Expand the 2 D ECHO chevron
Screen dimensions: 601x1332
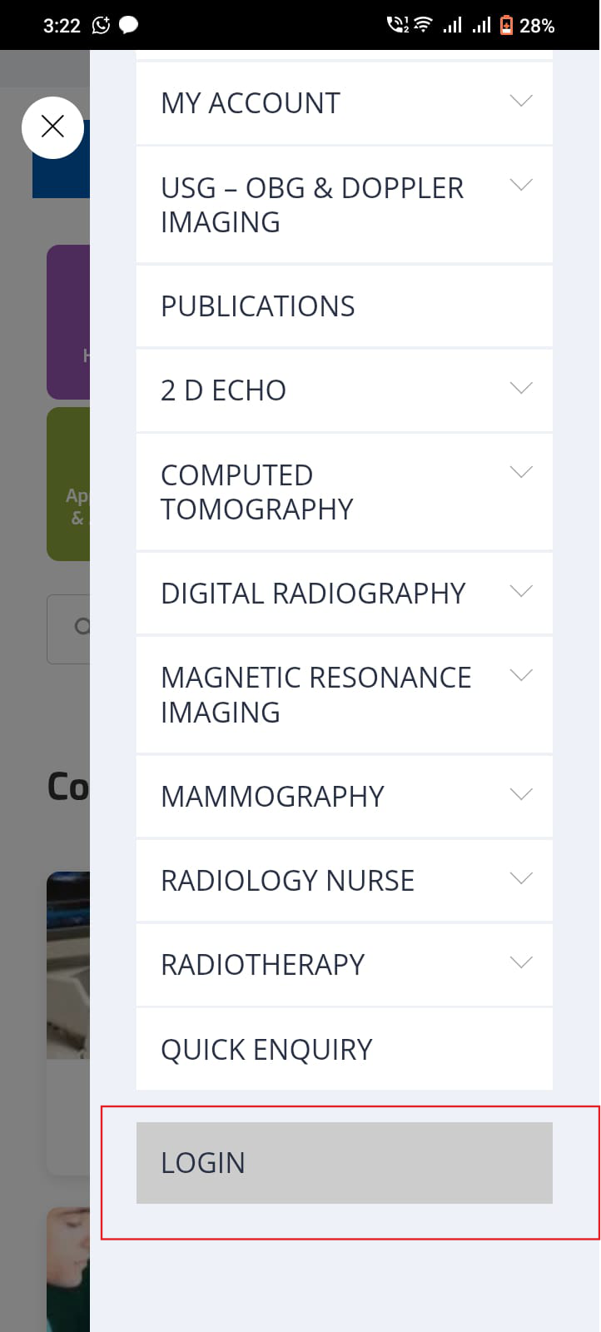pos(521,388)
